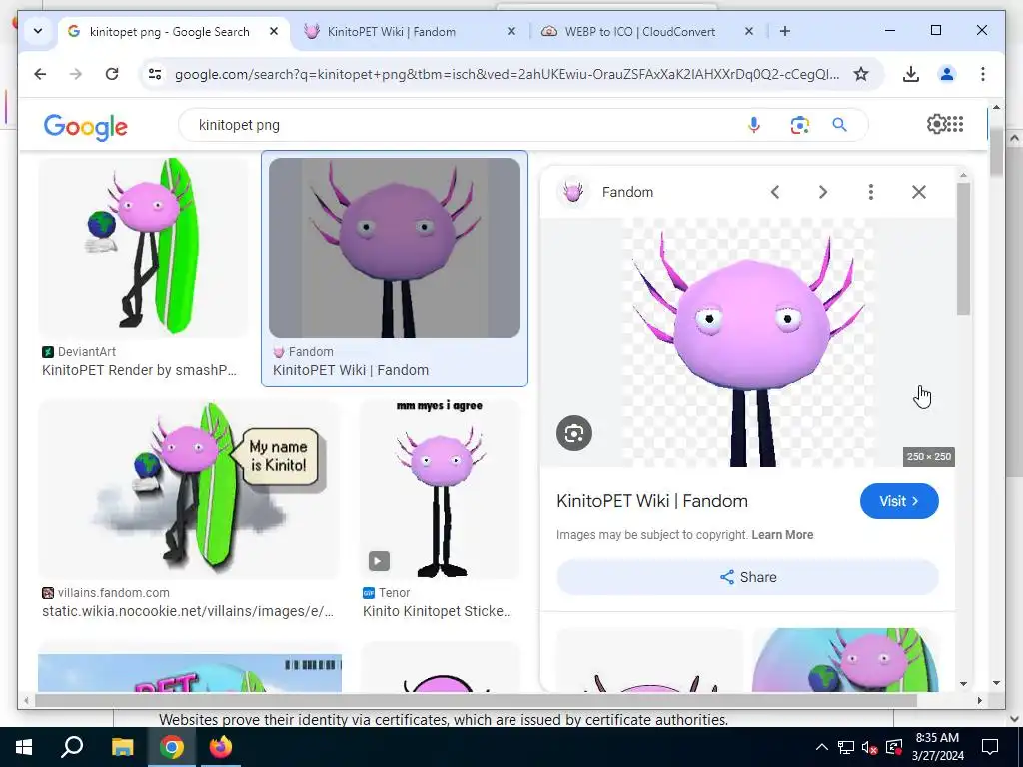The height and width of the screenshot is (767, 1023).
Task: Show previous image in preview panel
Action: (x=775, y=192)
